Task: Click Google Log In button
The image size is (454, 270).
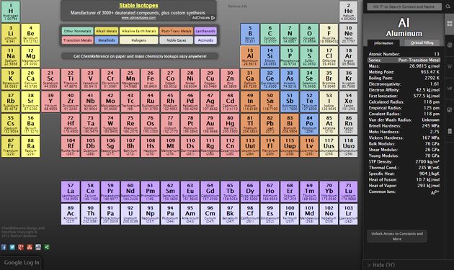Action: click(x=22, y=263)
